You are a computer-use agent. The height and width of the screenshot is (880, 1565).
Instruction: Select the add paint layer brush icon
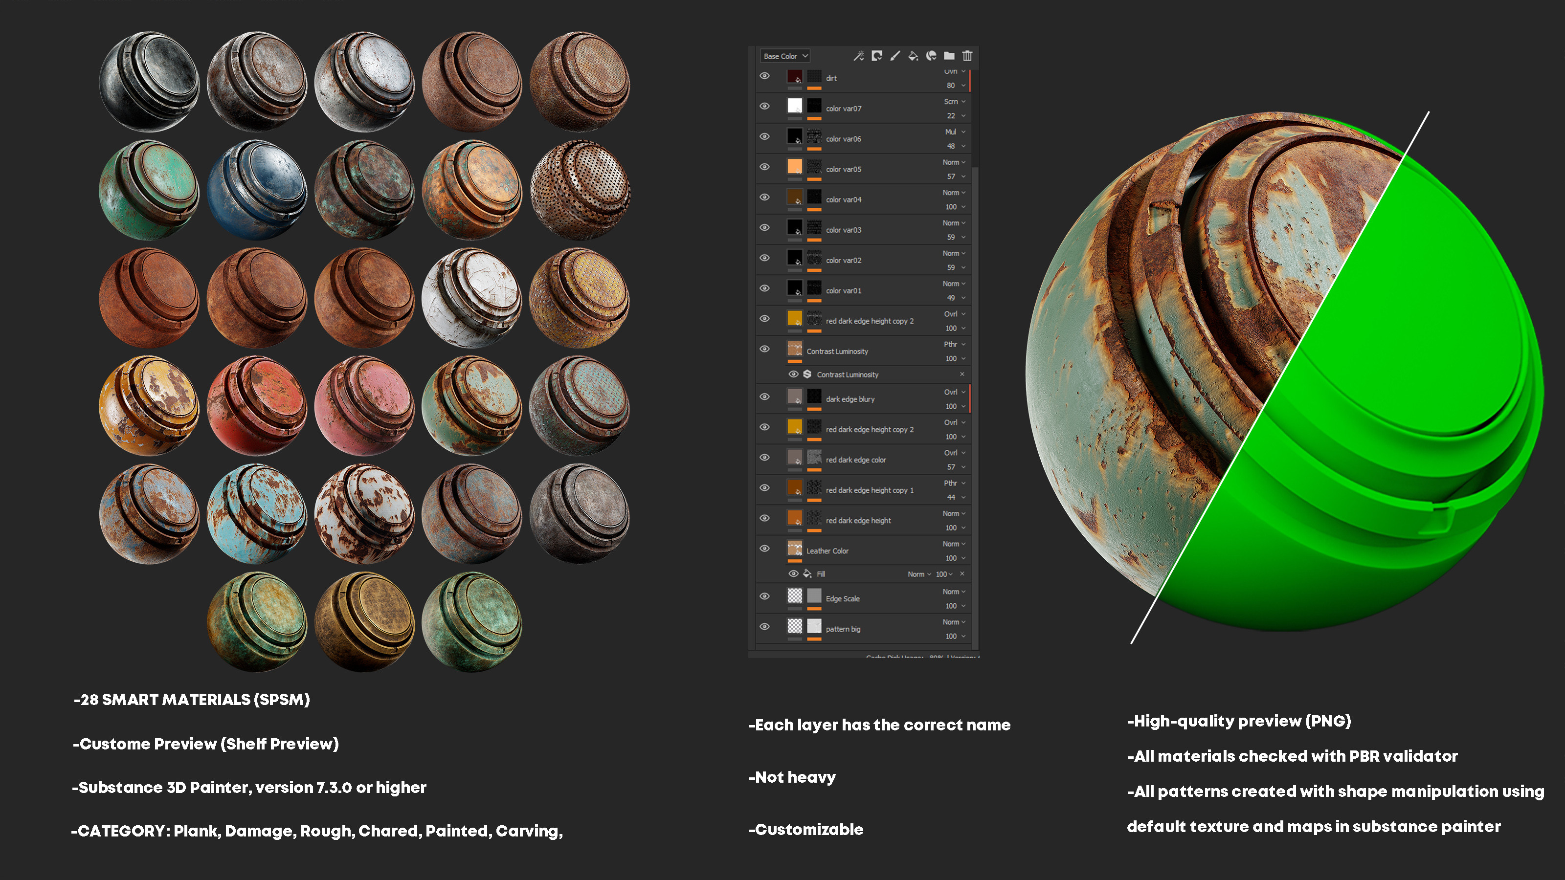895,56
